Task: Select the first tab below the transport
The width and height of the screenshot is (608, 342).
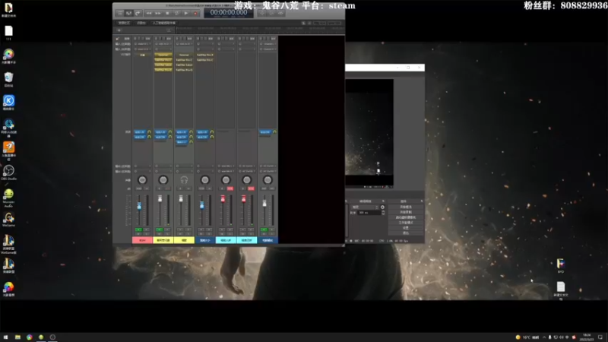Action: coord(124,23)
